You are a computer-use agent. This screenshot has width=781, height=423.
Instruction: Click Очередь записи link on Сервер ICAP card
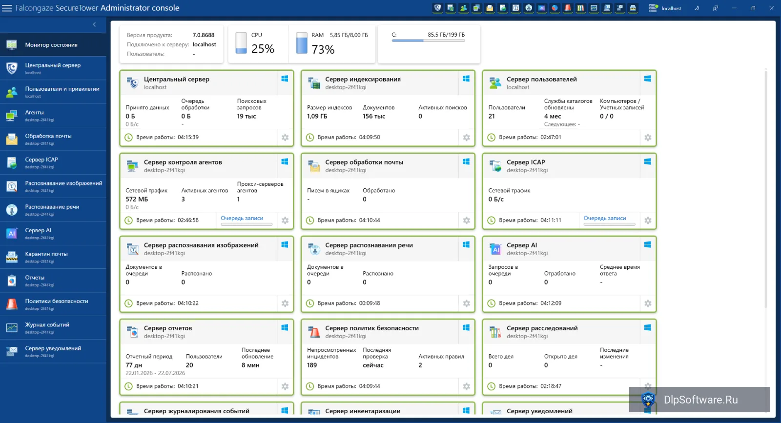(605, 219)
